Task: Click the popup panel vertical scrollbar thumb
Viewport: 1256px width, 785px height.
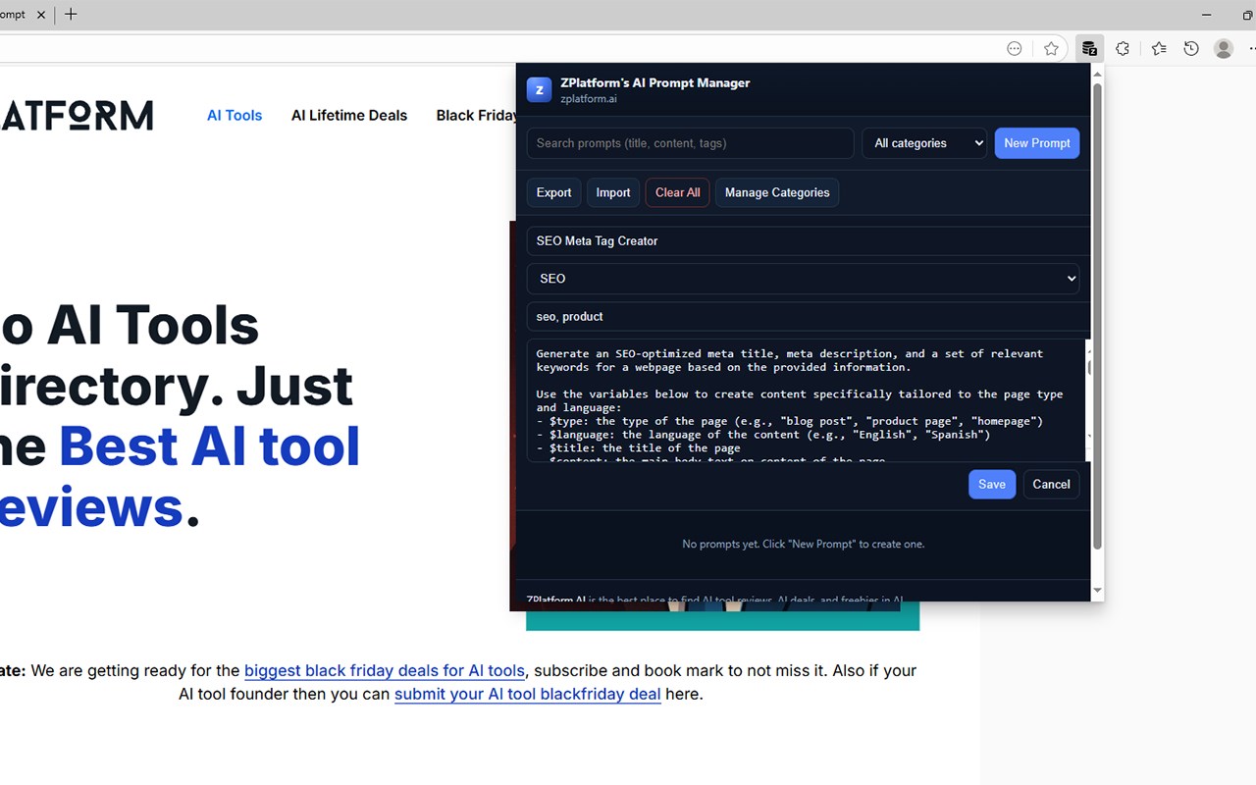Action: 1097,316
